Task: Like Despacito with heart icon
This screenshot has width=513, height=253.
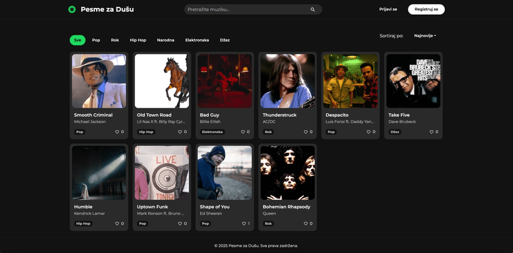Action: 369,132
